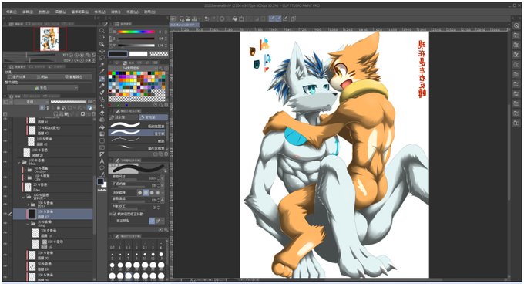Click the dark main color swatch

click(x=118, y=54)
